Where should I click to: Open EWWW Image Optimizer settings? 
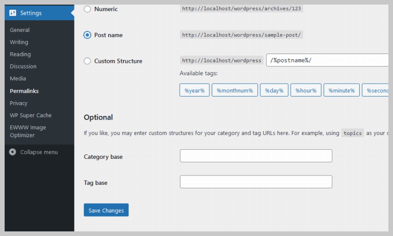coord(28,131)
